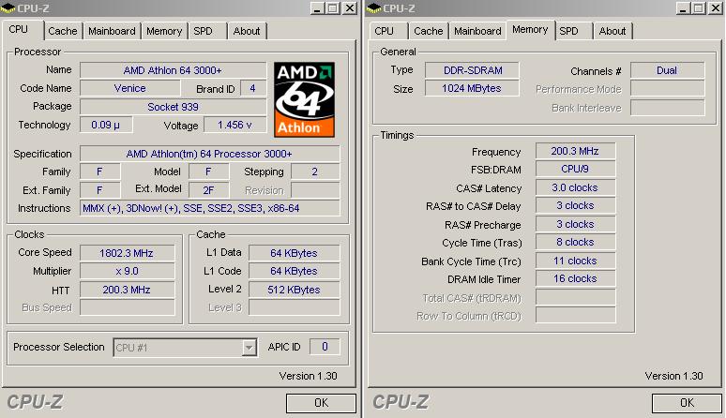726x418 pixels.
Task: Click OK in the right CPU-Z window
Action: pyautogui.click(x=688, y=403)
